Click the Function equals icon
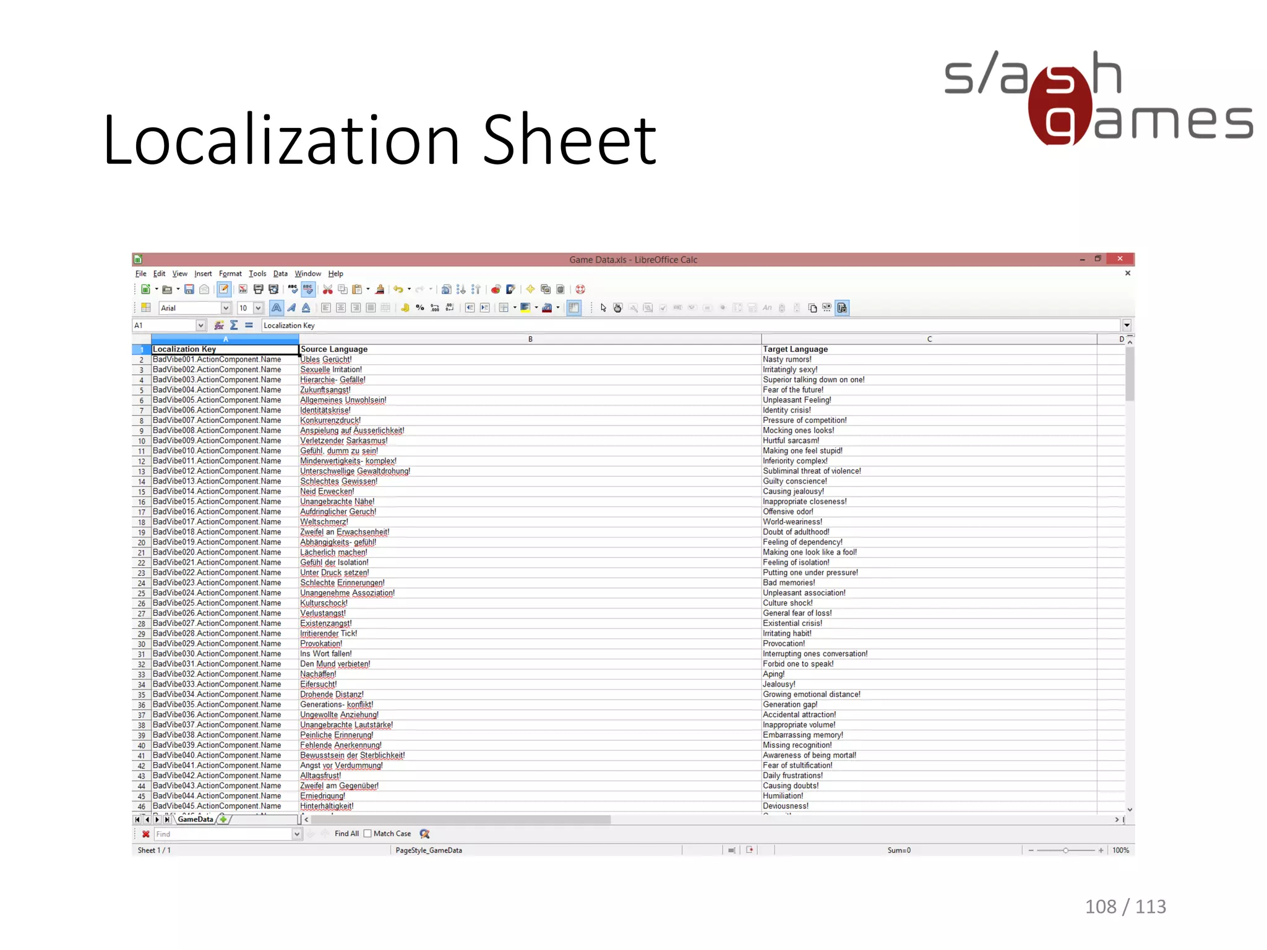 (x=249, y=325)
